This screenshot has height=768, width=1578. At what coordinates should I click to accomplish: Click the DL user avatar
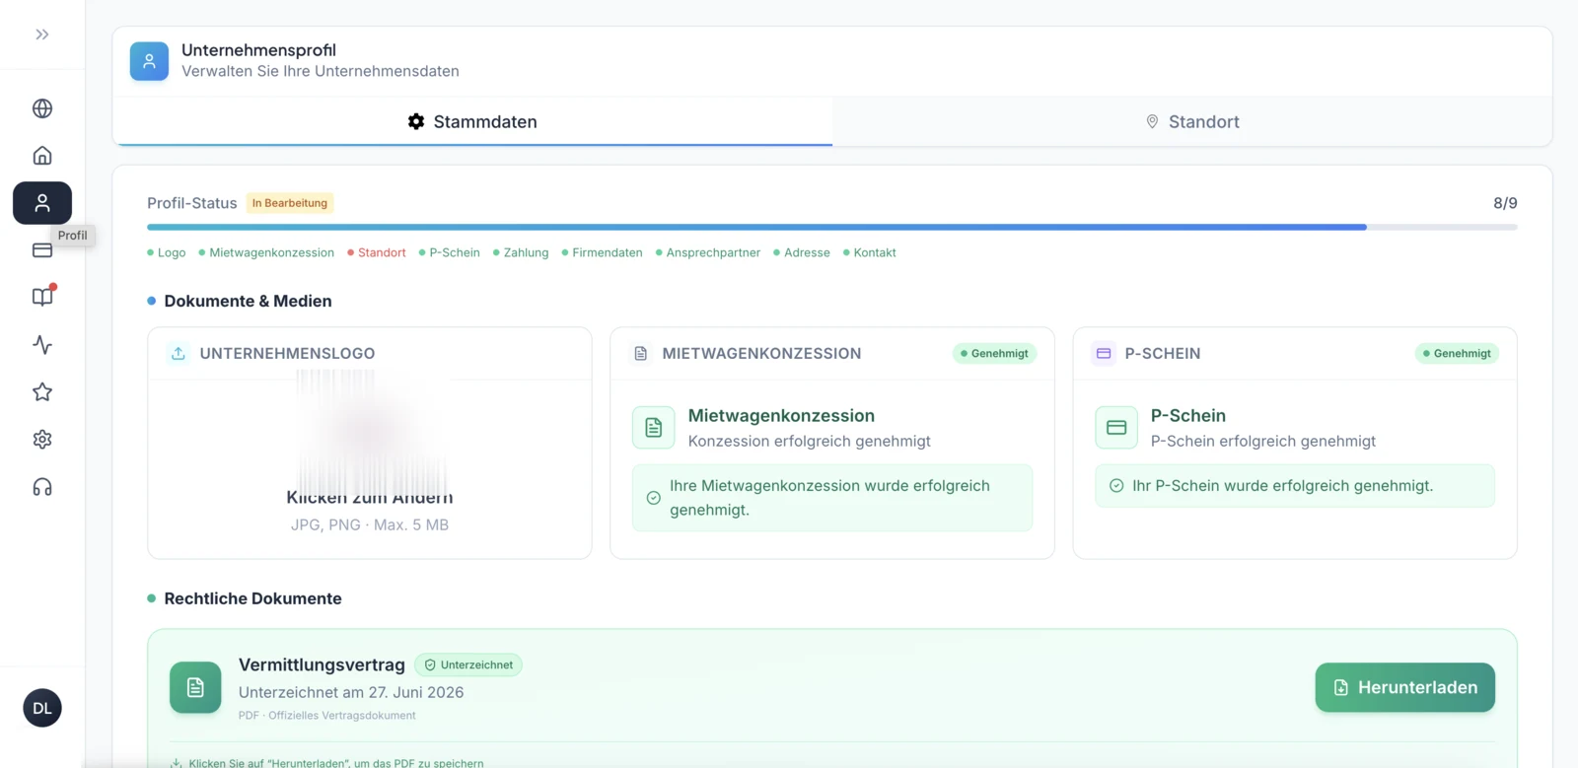(x=42, y=708)
